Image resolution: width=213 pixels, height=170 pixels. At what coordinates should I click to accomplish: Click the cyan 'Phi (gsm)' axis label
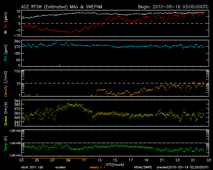click(x=6, y=53)
